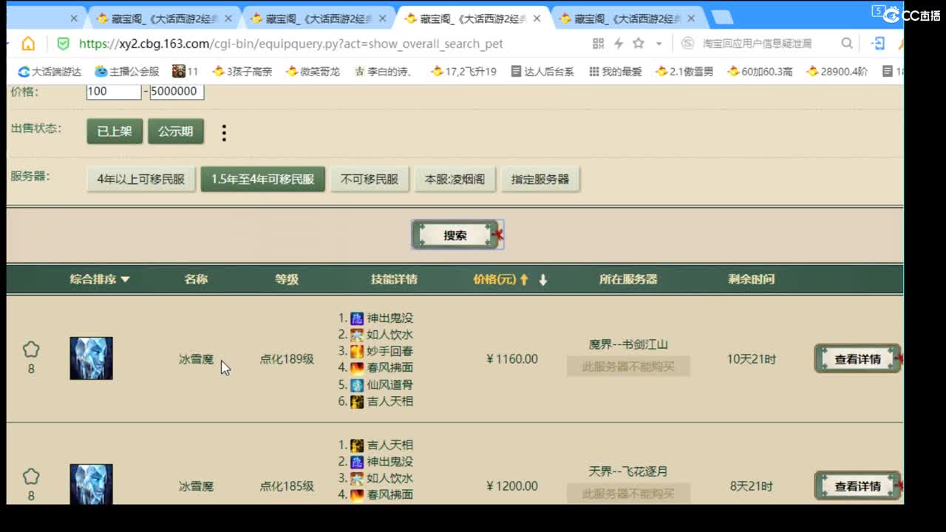
Task: Click the green security shield icon
Action: (64, 44)
